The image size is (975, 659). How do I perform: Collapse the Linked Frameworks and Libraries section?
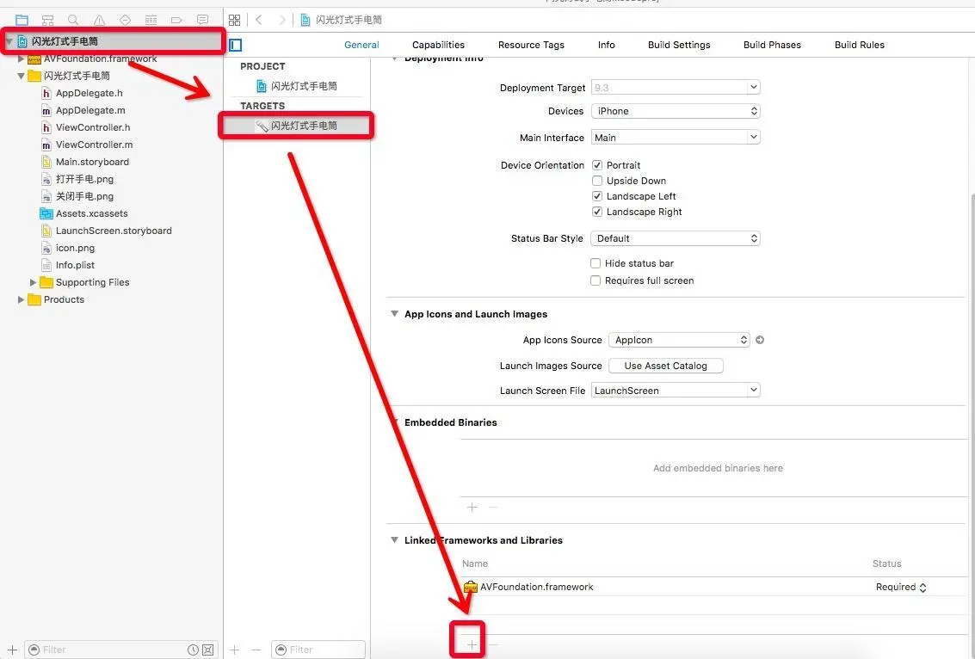coord(394,540)
